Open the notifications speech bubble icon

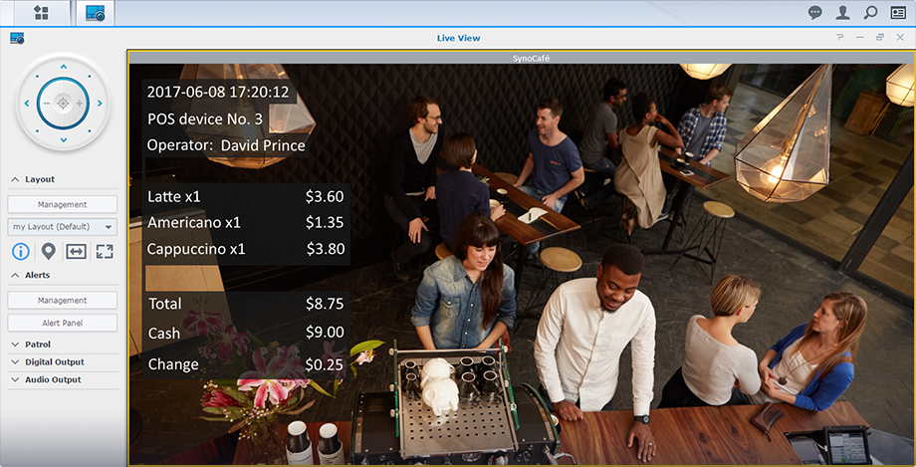tap(815, 13)
